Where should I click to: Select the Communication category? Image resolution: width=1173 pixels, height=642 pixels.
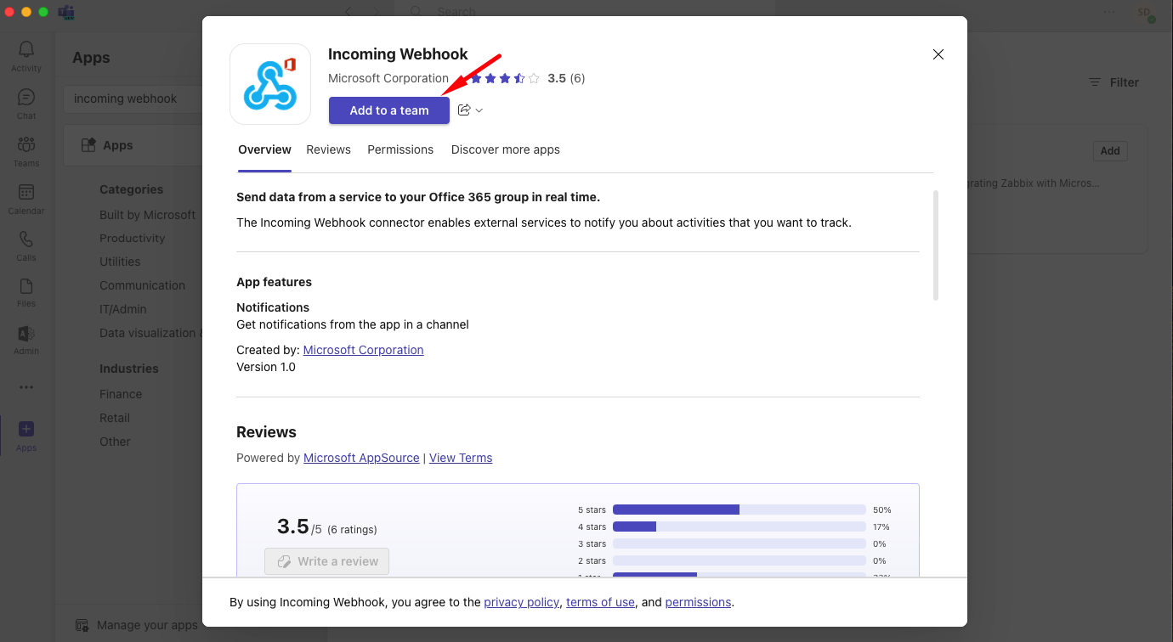point(142,285)
